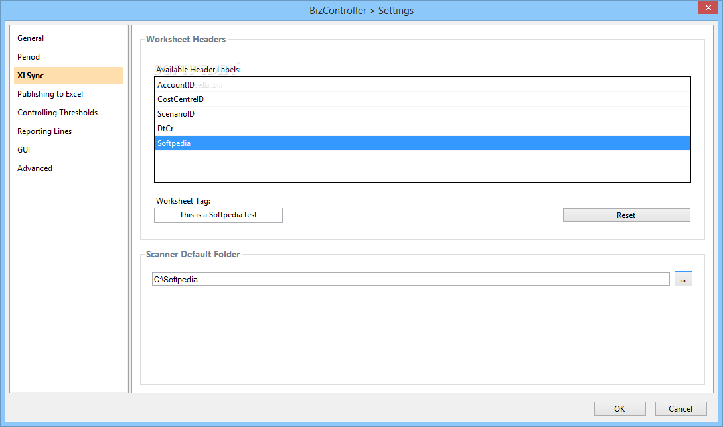Confirm settings with OK button

[619, 408]
